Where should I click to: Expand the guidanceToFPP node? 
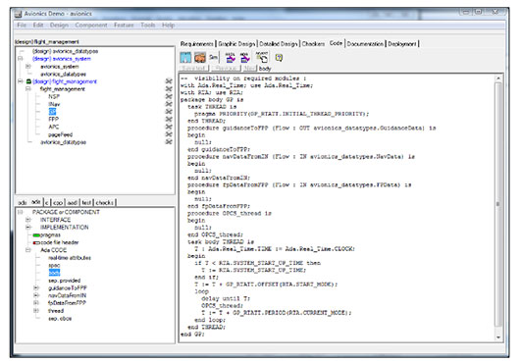pos(36,287)
